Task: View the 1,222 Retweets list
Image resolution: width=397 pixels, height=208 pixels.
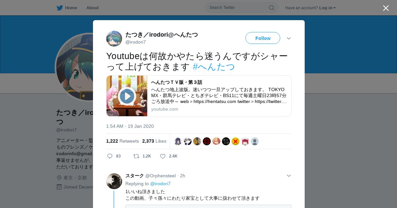Action: (x=122, y=141)
